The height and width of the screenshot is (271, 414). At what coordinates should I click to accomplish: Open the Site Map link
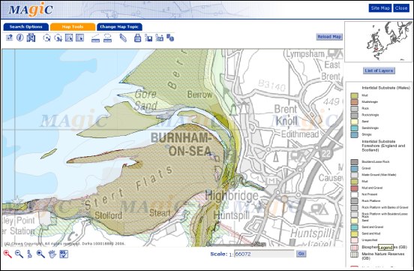[x=380, y=8]
